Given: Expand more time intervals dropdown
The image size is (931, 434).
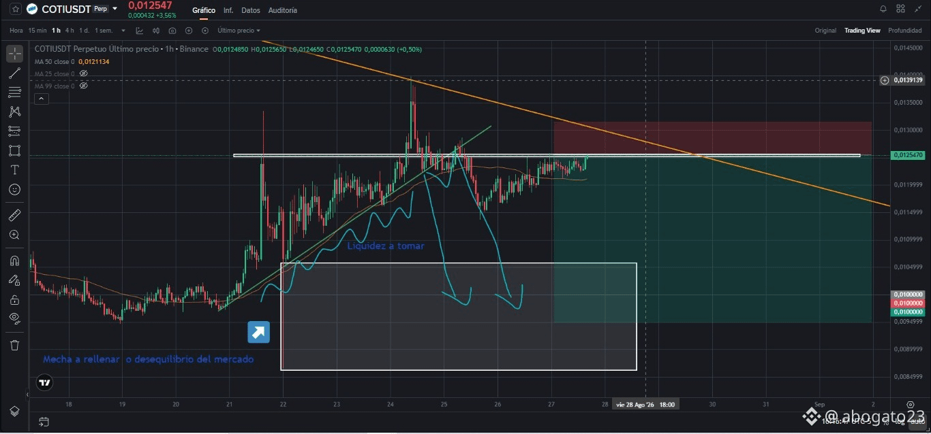Looking at the screenshot, I should point(123,31).
